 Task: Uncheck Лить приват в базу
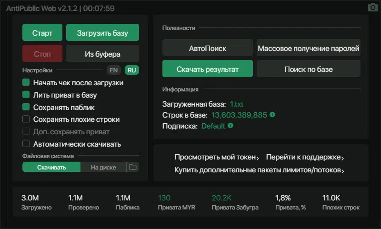(x=26, y=94)
